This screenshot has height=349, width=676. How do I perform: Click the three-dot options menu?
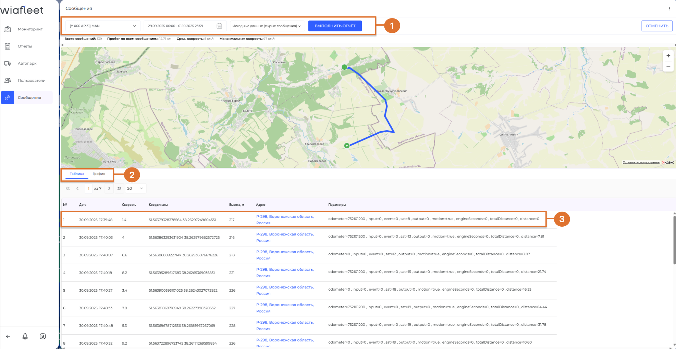tap(669, 9)
